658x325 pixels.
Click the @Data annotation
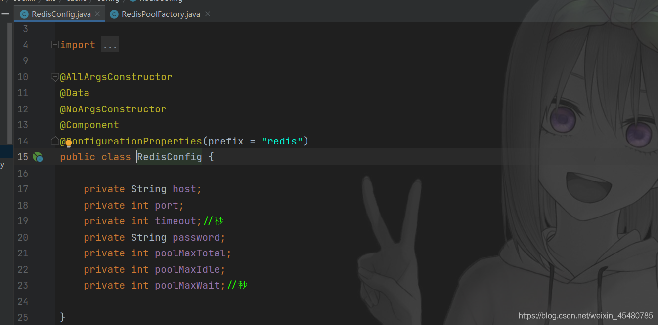(75, 93)
